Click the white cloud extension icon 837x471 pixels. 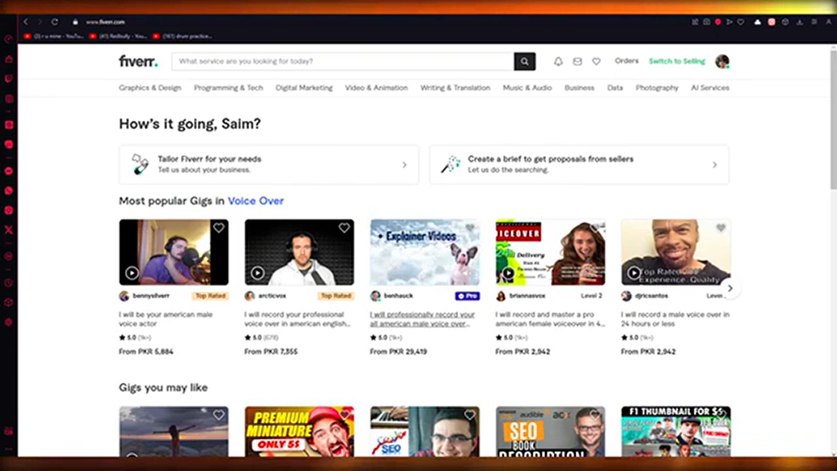pos(758,22)
